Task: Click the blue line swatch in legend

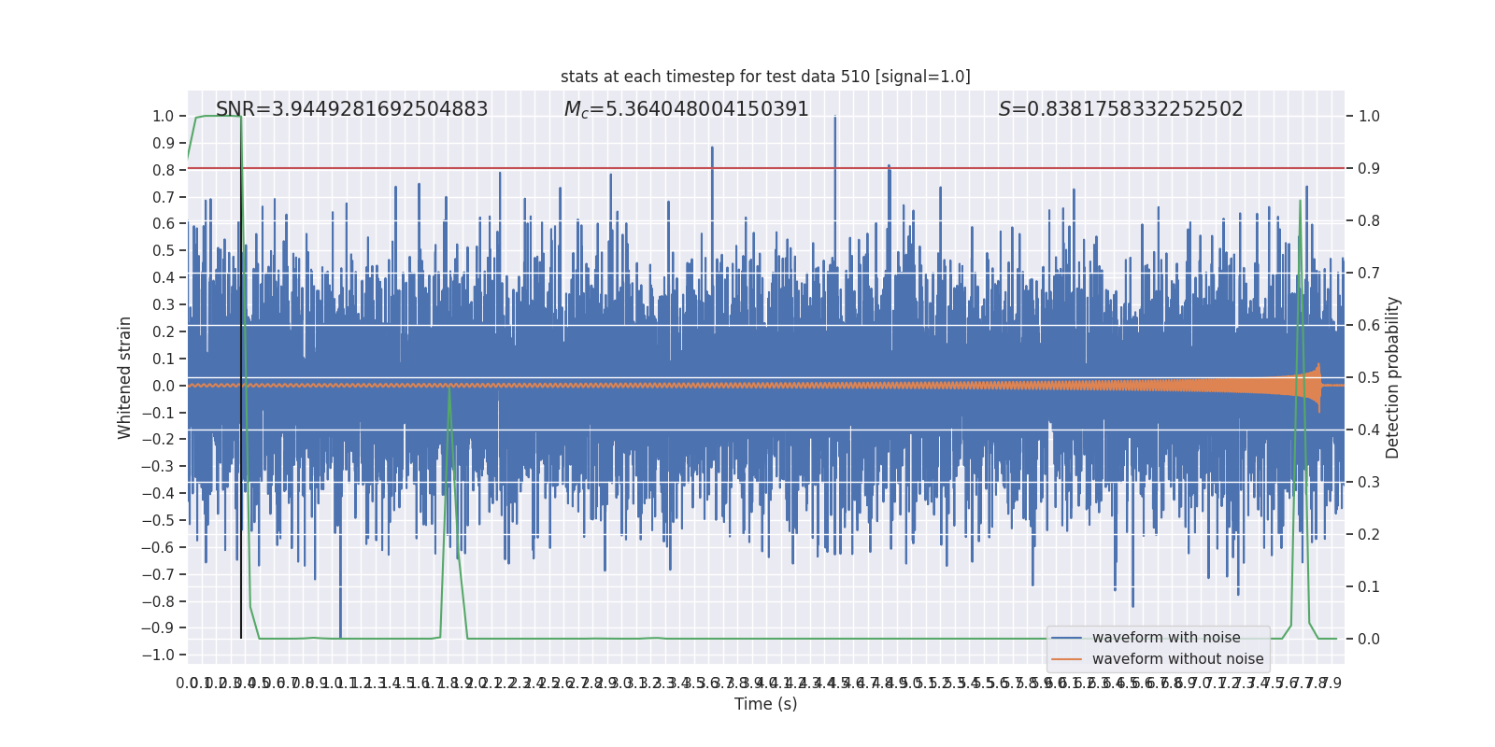Action: tap(1066, 638)
